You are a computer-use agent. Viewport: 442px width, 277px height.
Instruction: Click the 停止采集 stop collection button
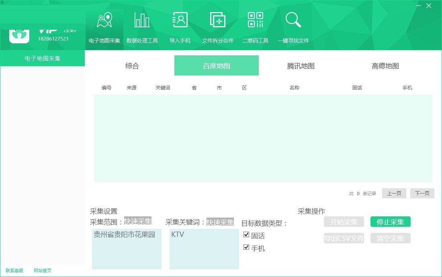[x=390, y=221]
